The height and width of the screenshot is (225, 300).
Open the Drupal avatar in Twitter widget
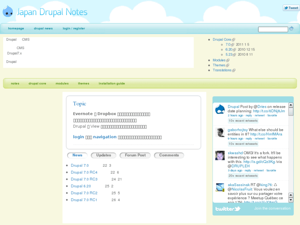(x=220, y=109)
